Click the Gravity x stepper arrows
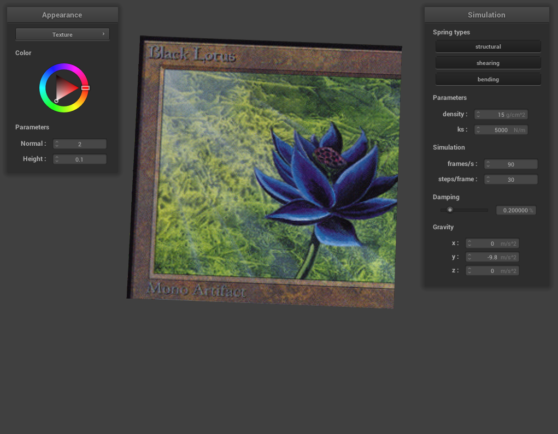This screenshot has width=558, height=434. coord(470,243)
